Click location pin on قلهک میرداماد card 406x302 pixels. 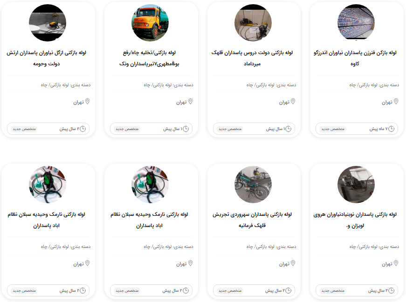click(293, 102)
